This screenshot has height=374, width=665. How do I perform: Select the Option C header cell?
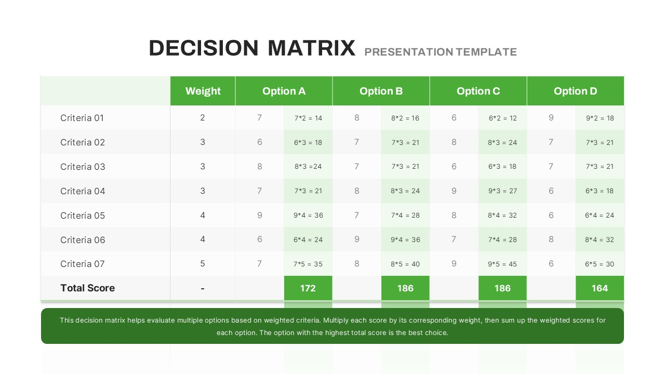(x=478, y=91)
